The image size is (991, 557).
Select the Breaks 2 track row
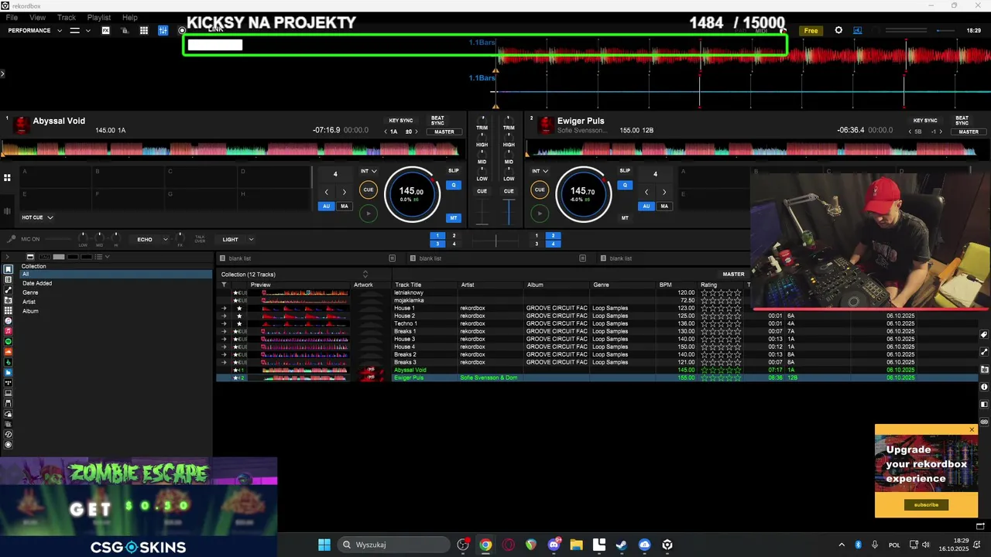click(596, 354)
